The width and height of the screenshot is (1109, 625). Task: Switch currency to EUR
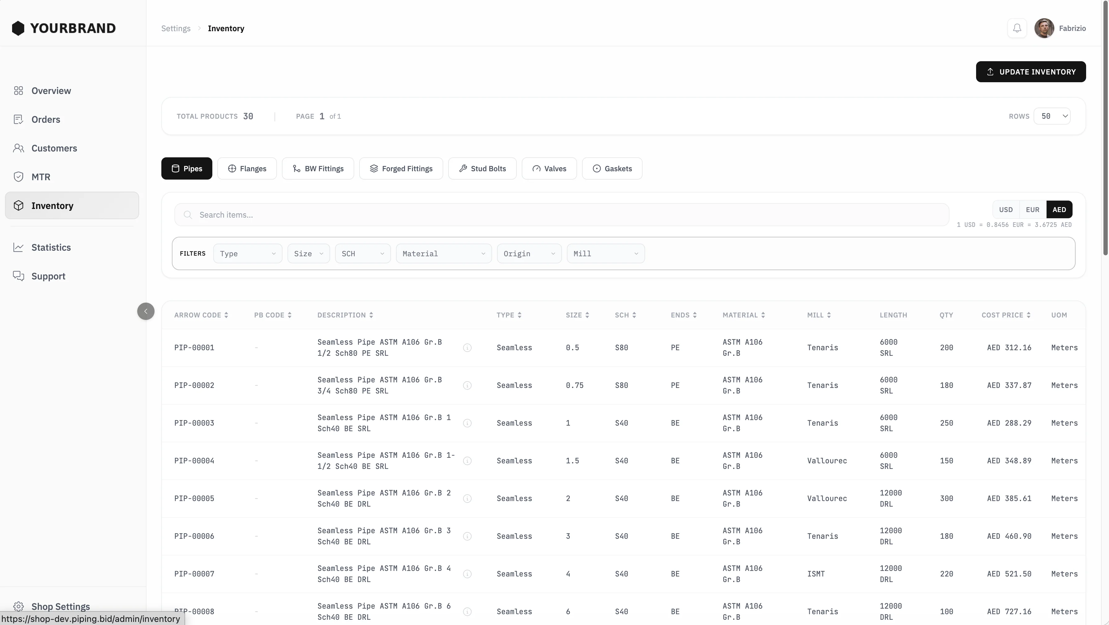click(x=1032, y=210)
